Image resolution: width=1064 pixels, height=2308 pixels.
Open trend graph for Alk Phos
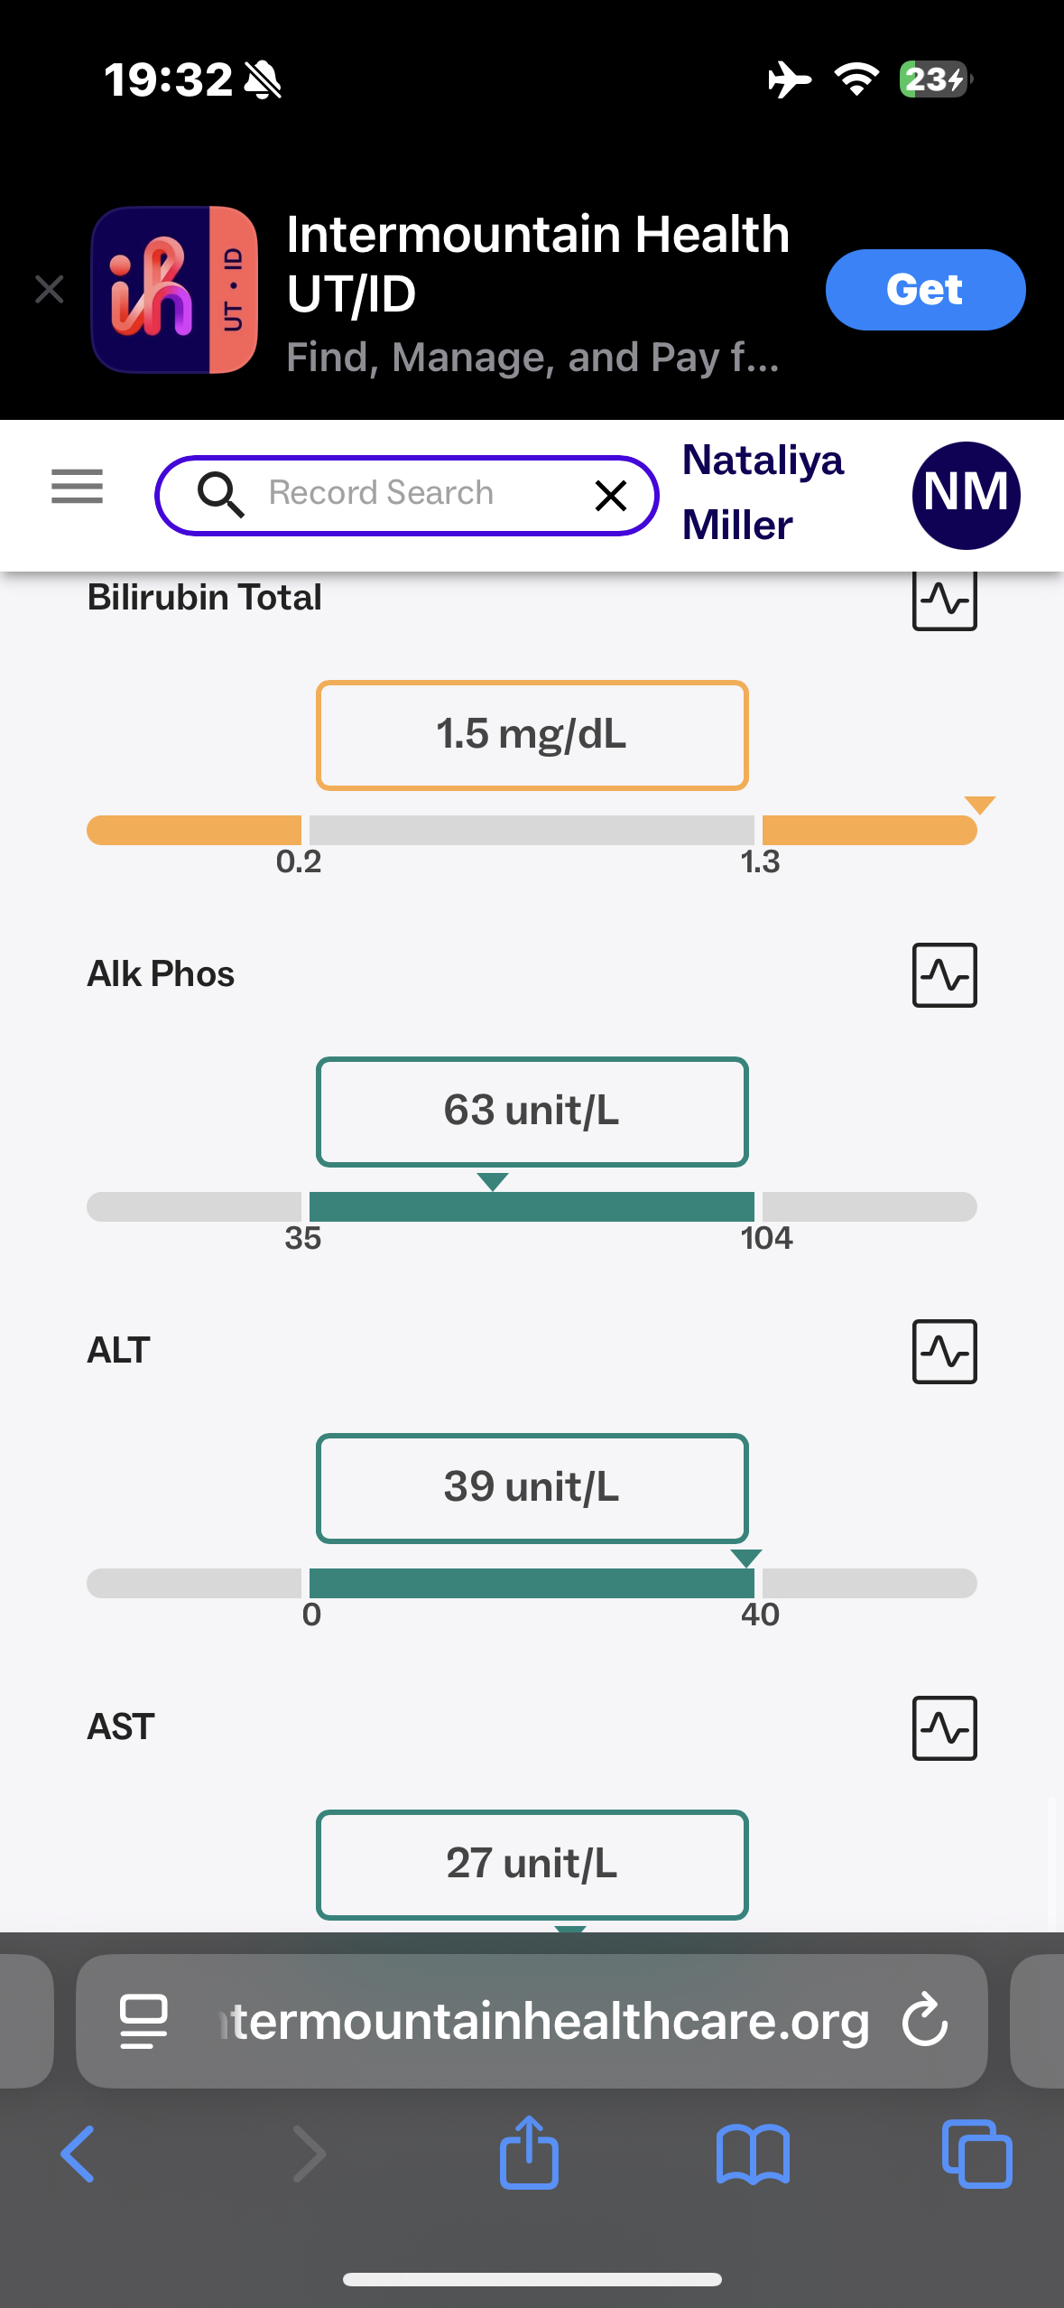[x=944, y=975]
